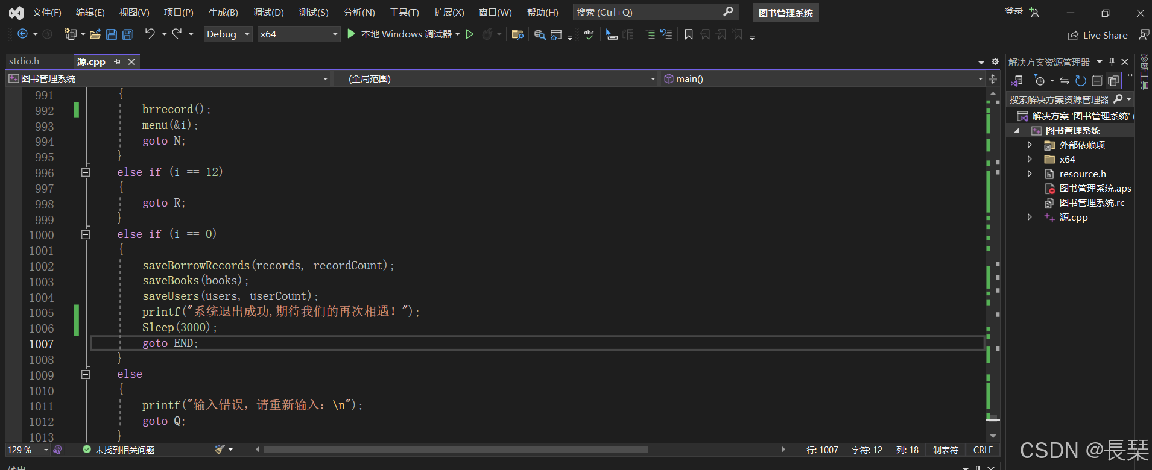Expand the resource.h node
Screen dimensions: 1152x470
(1030, 174)
